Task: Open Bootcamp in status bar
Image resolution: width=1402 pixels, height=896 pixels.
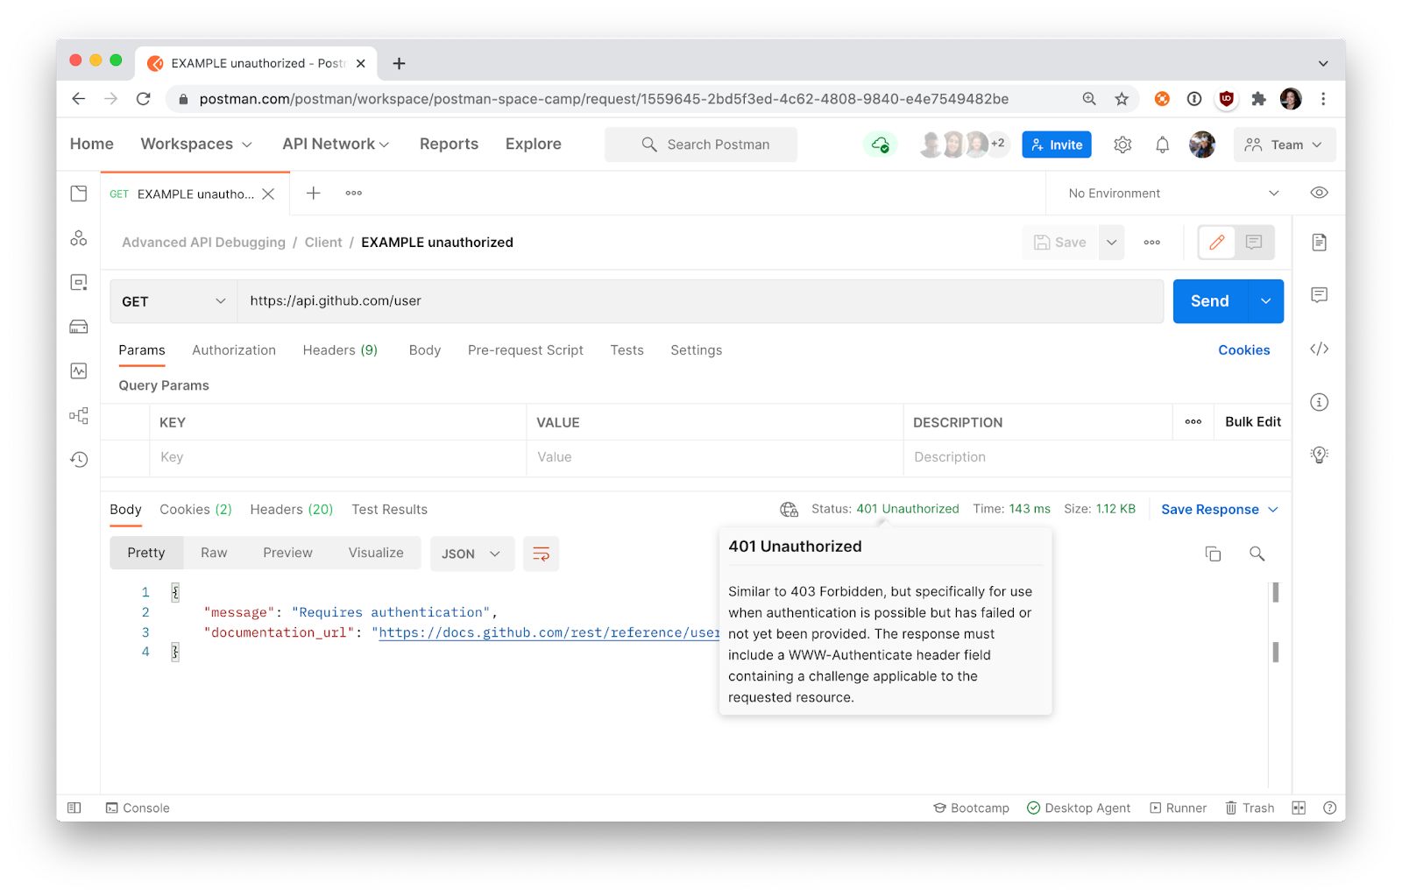Action: tap(971, 808)
